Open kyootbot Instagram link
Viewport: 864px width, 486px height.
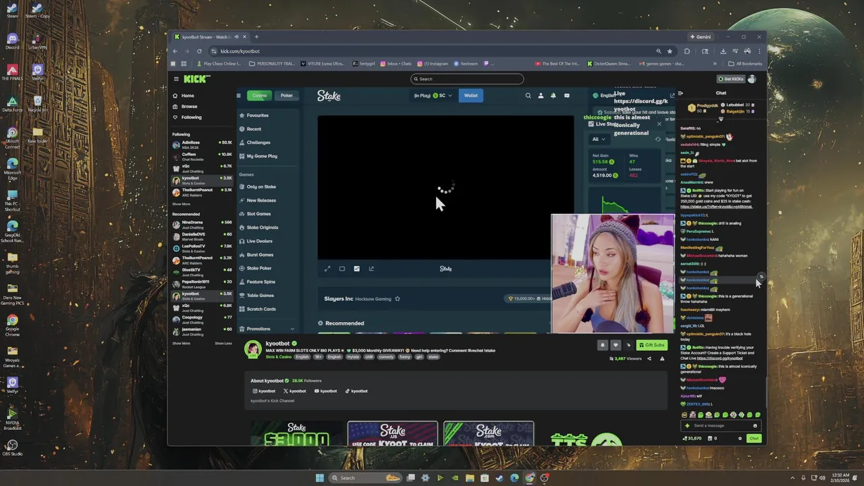[264, 391]
